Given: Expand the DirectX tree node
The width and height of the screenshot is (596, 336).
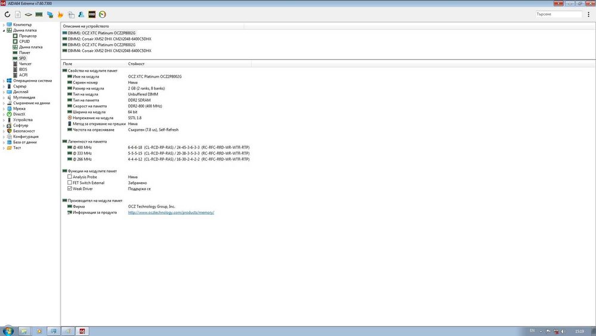Looking at the screenshot, I should point(4,114).
